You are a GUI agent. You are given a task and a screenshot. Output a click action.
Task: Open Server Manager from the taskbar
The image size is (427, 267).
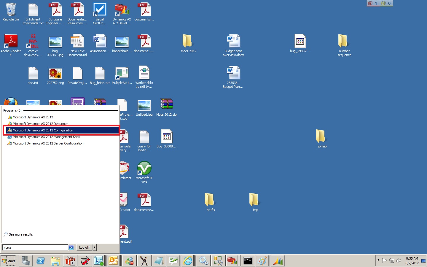pos(26,261)
